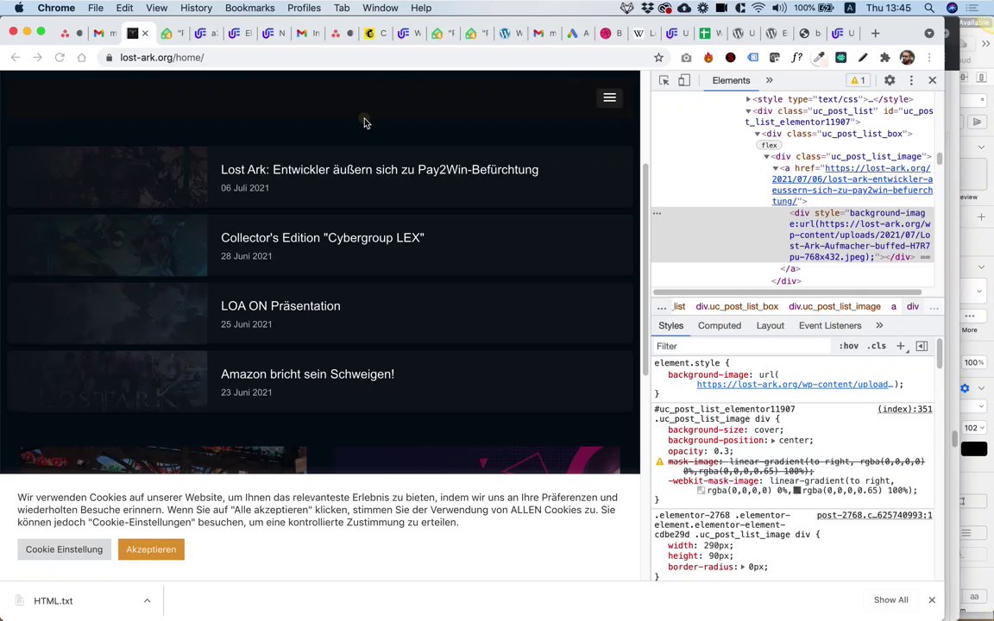Open the HTML.txt download options chevron

point(147,600)
